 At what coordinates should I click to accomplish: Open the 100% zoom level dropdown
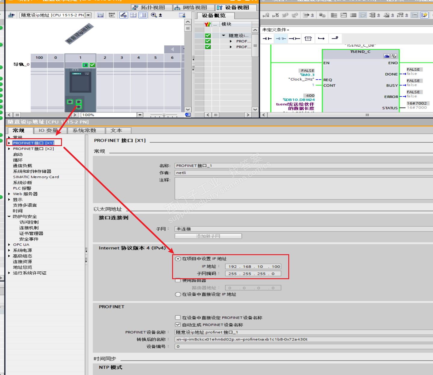[x=140, y=115]
